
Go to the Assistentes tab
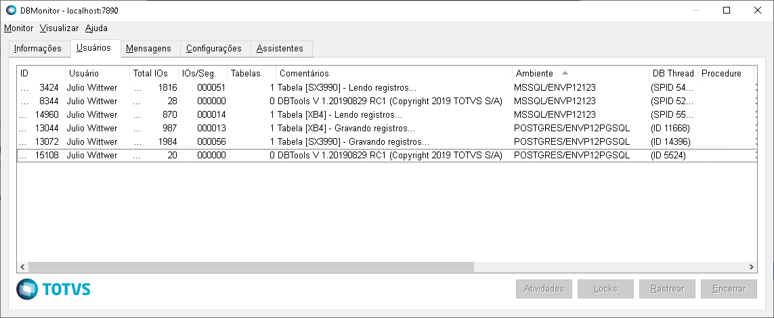click(280, 49)
